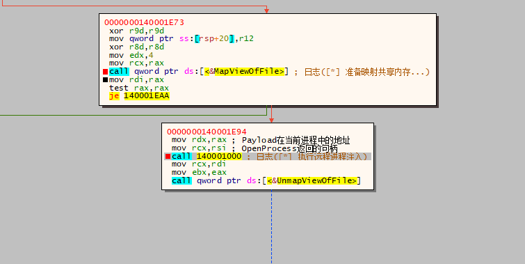Click the mov edx,4 instruction

click(131, 55)
